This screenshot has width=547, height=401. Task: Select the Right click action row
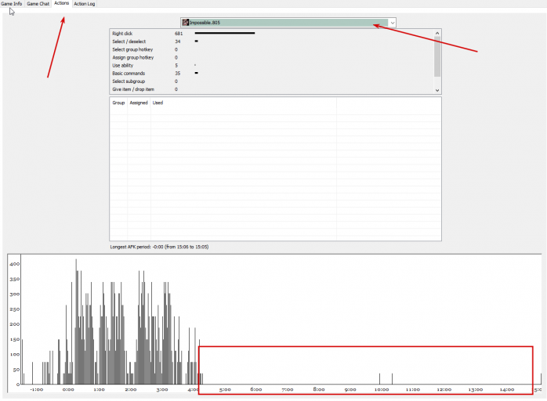coord(271,34)
